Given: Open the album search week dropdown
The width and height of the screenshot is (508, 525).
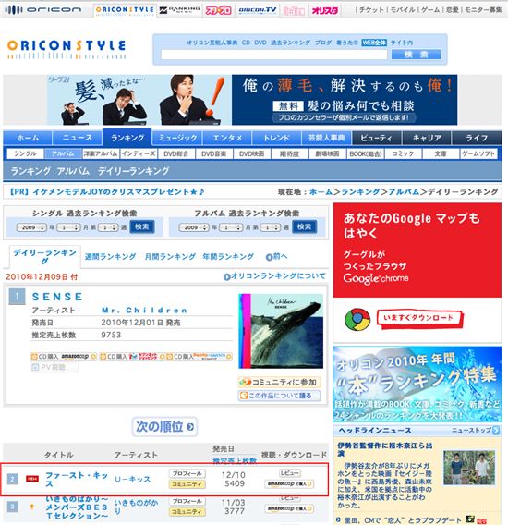Looking at the screenshot, I should tap(270, 227).
